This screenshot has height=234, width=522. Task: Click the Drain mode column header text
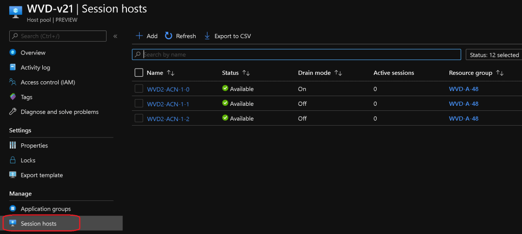[314, 73]
